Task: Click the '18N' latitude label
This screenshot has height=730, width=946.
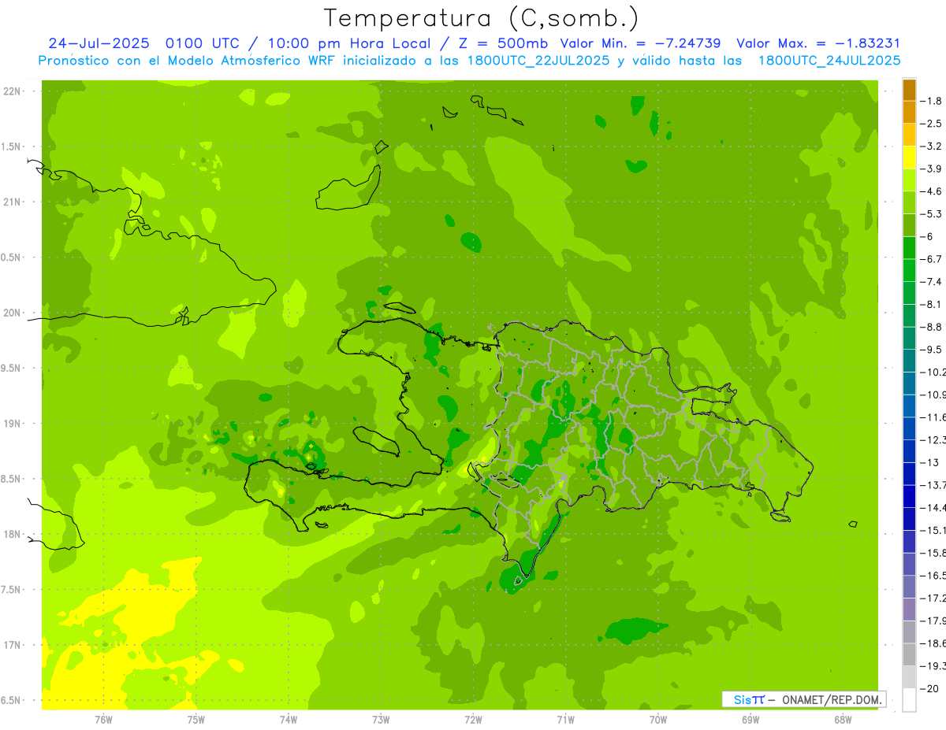Action: tap(12, 535)
